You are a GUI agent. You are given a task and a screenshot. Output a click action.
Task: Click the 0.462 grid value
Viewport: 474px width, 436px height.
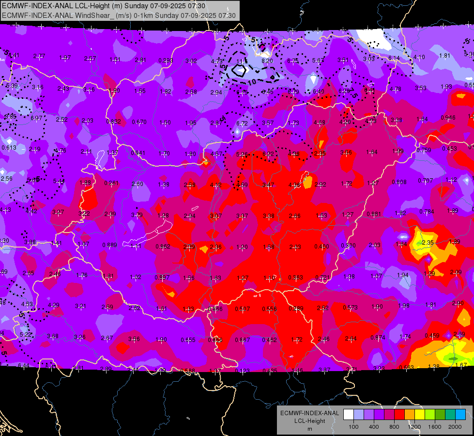pyautogui.click(x=269, y=340)
